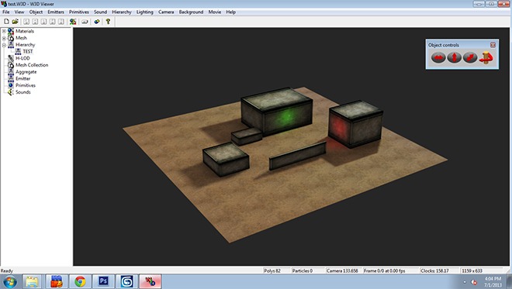Click the 'Polys 82' status field
This screenshot has height=289, width=512.
coord(276,270)
